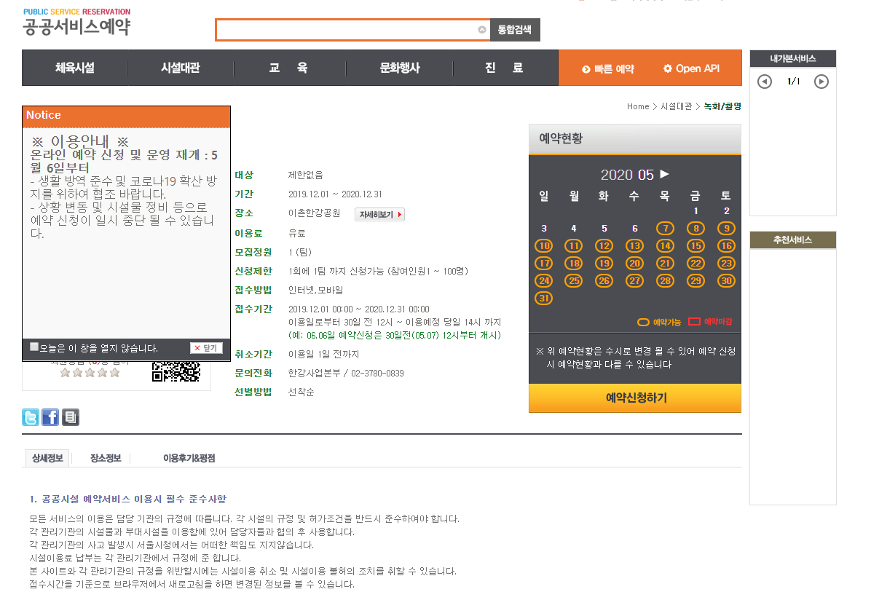Click 자세히보기 next to 이촌한강공원
Viewport: 871px width, 608px height.
click(x=379, y=214)
